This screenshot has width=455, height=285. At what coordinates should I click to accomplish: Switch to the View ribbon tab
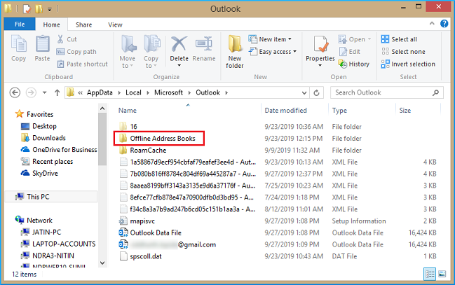(x=115, y=25)
